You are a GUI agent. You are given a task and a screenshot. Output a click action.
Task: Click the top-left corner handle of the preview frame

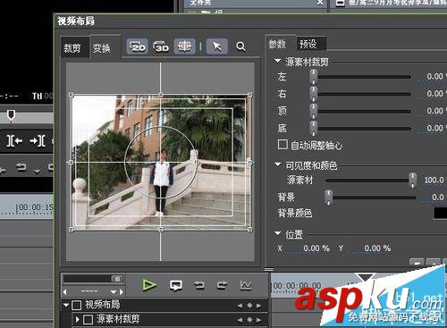(x=71, y=96)
